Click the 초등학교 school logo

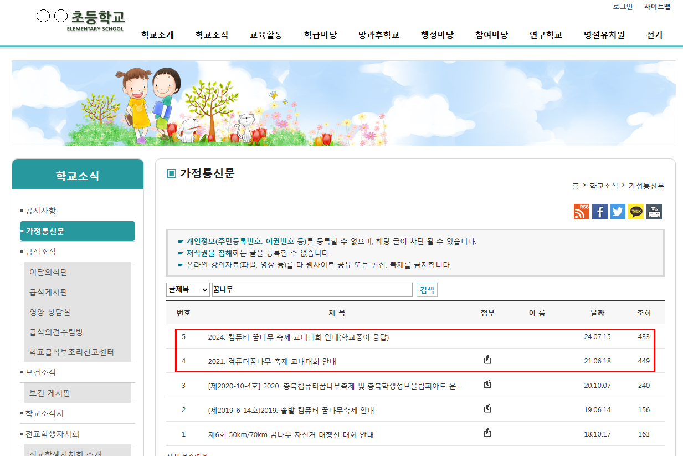pos(81,19)
